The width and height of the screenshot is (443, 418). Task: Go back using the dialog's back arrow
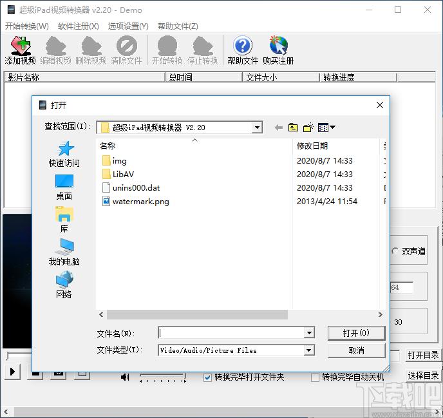[279, 128]
